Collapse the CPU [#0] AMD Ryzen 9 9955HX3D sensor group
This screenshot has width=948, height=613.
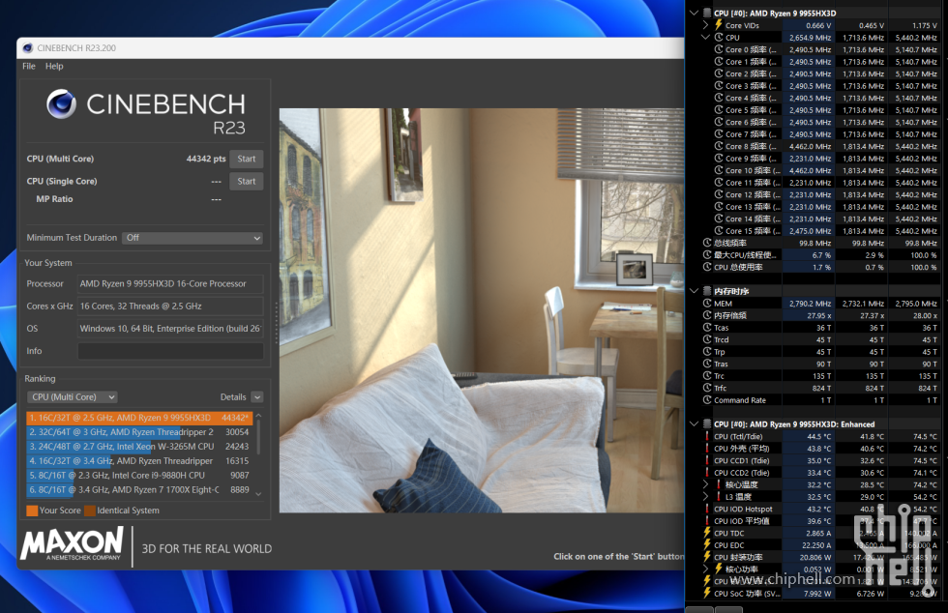pyautogui.click(x=695, y=13)
